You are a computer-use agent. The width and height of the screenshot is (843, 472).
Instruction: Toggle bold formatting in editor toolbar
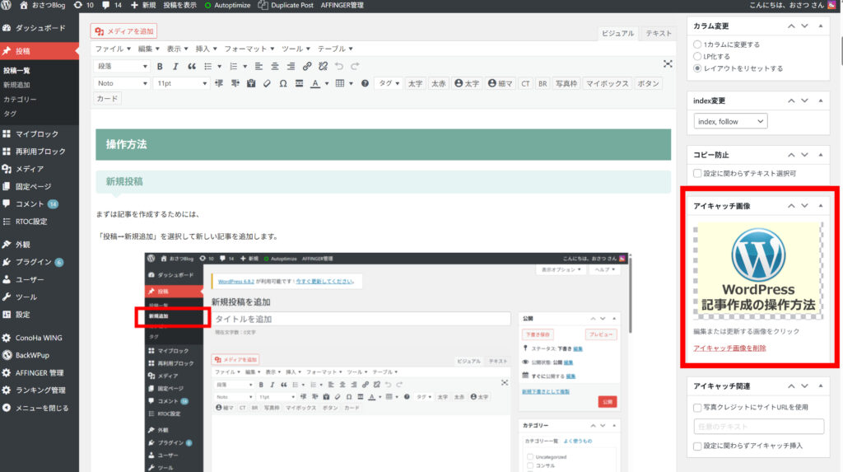160,66
